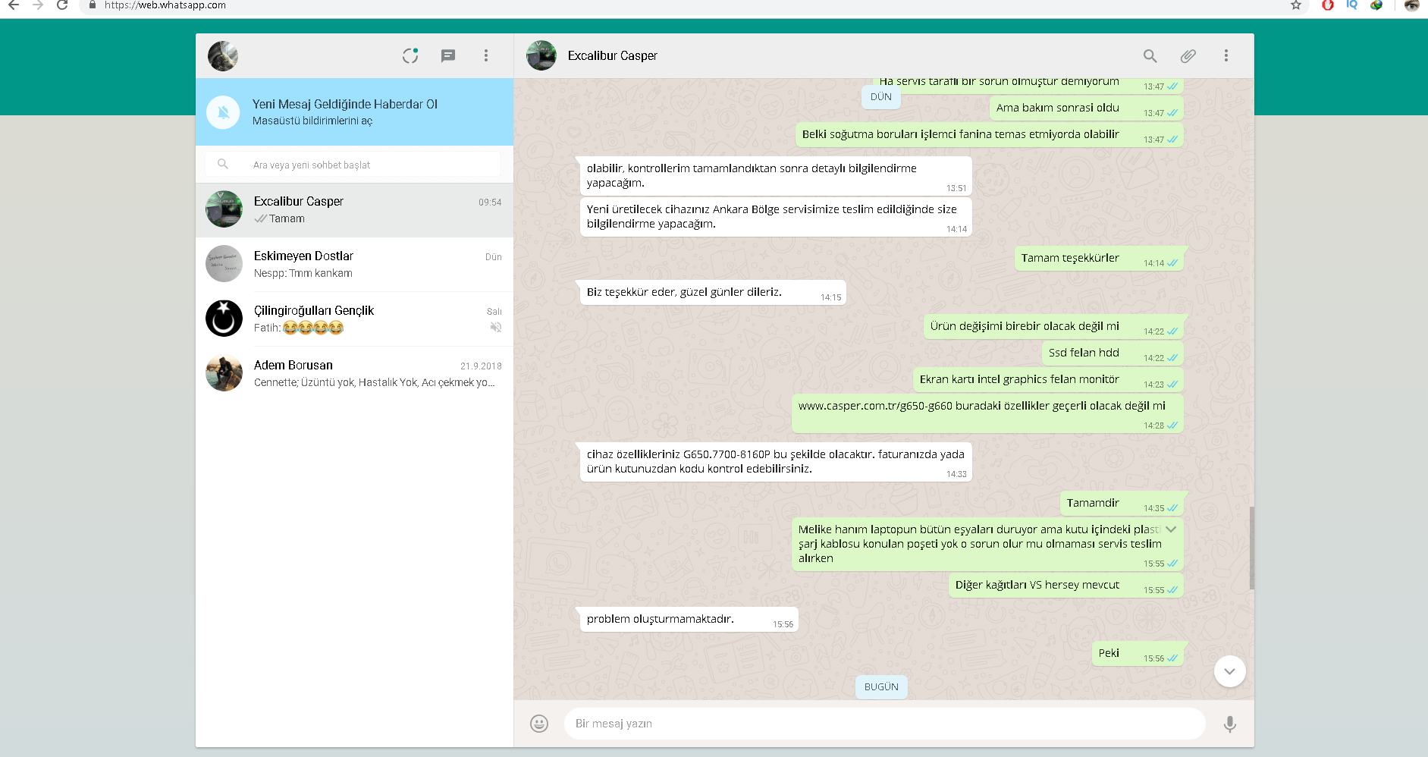Reload the page in browser

click(x=62, y=5)
